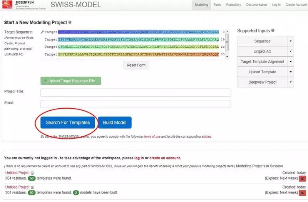This screenshot has height=202, width=308.
Task: Click Log in in the top navigation
Action: point(276,5)
